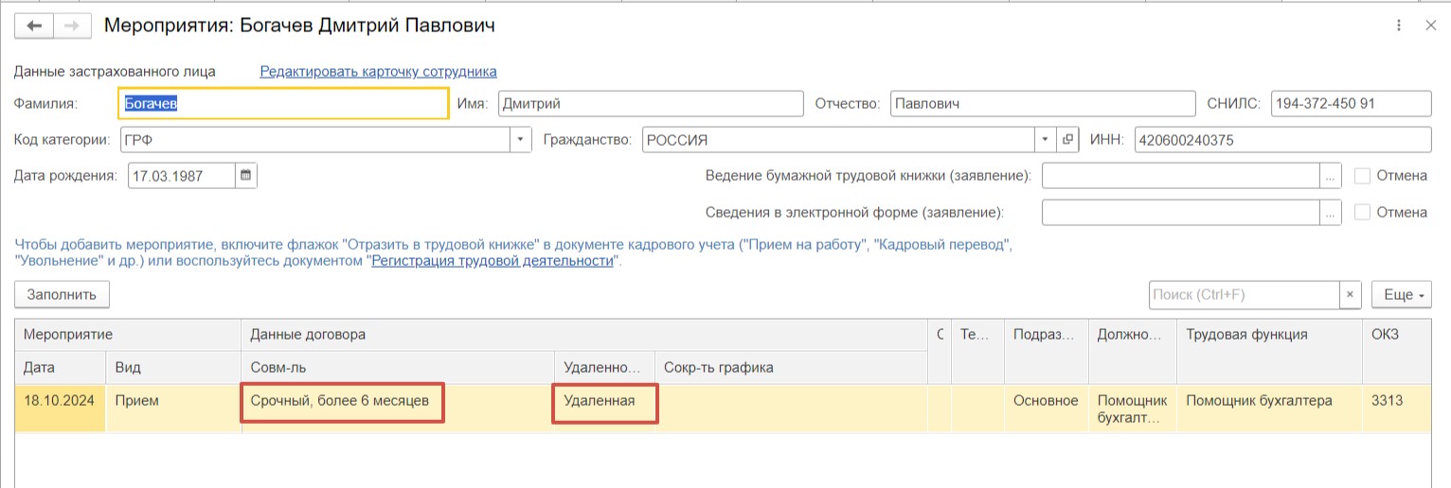The height and width of the screenshot is (488, 1451).
Task: Expand the Код категории dropdown
Action: coord(521,140)
